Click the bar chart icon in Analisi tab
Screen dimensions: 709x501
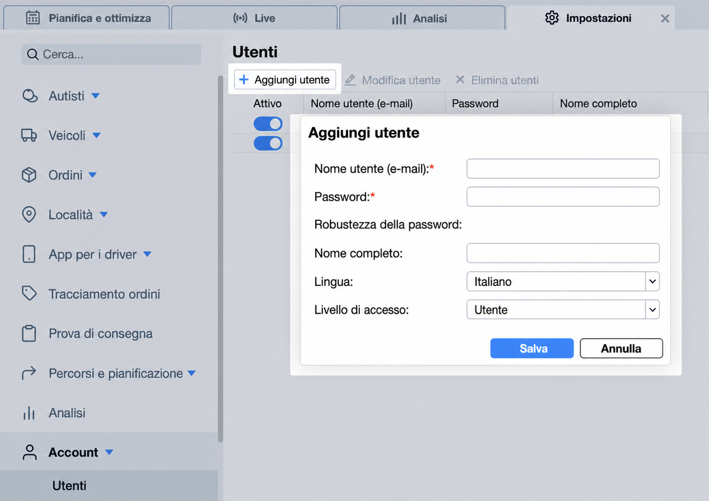coord(399,18)
